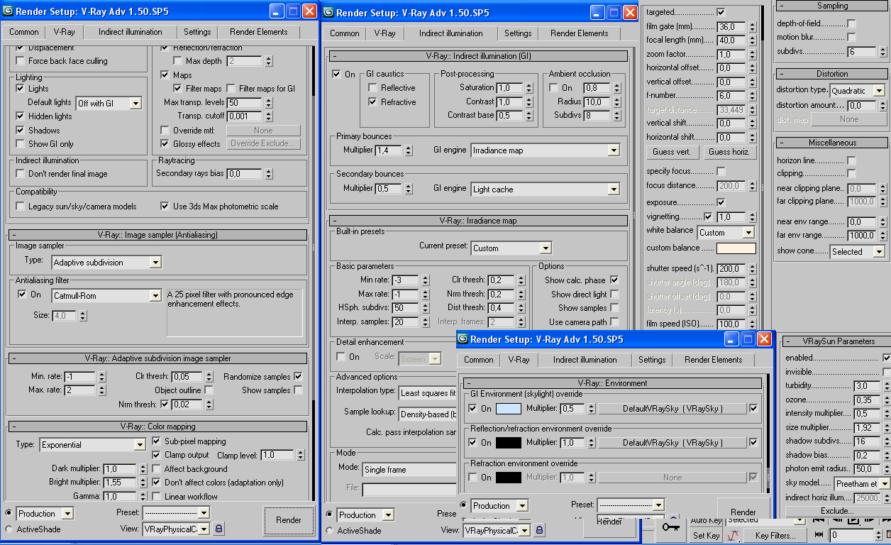Click GI skylight light-blue color swatch
This screenshot has height=545, width=891.
coord(509,409)
